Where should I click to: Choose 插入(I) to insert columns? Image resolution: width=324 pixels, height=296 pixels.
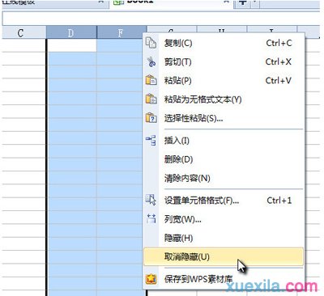(224, 141)
